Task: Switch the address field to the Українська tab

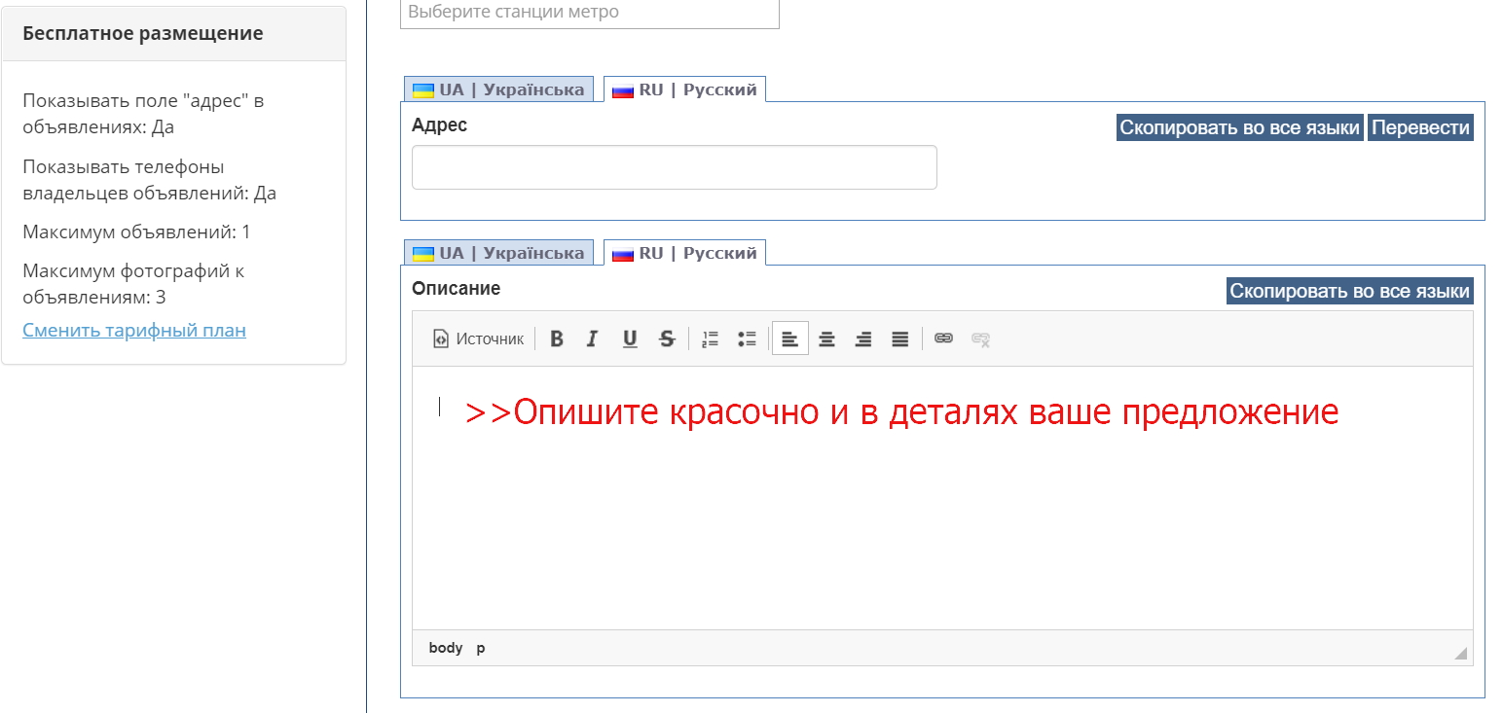Action: tap(499, 89)
